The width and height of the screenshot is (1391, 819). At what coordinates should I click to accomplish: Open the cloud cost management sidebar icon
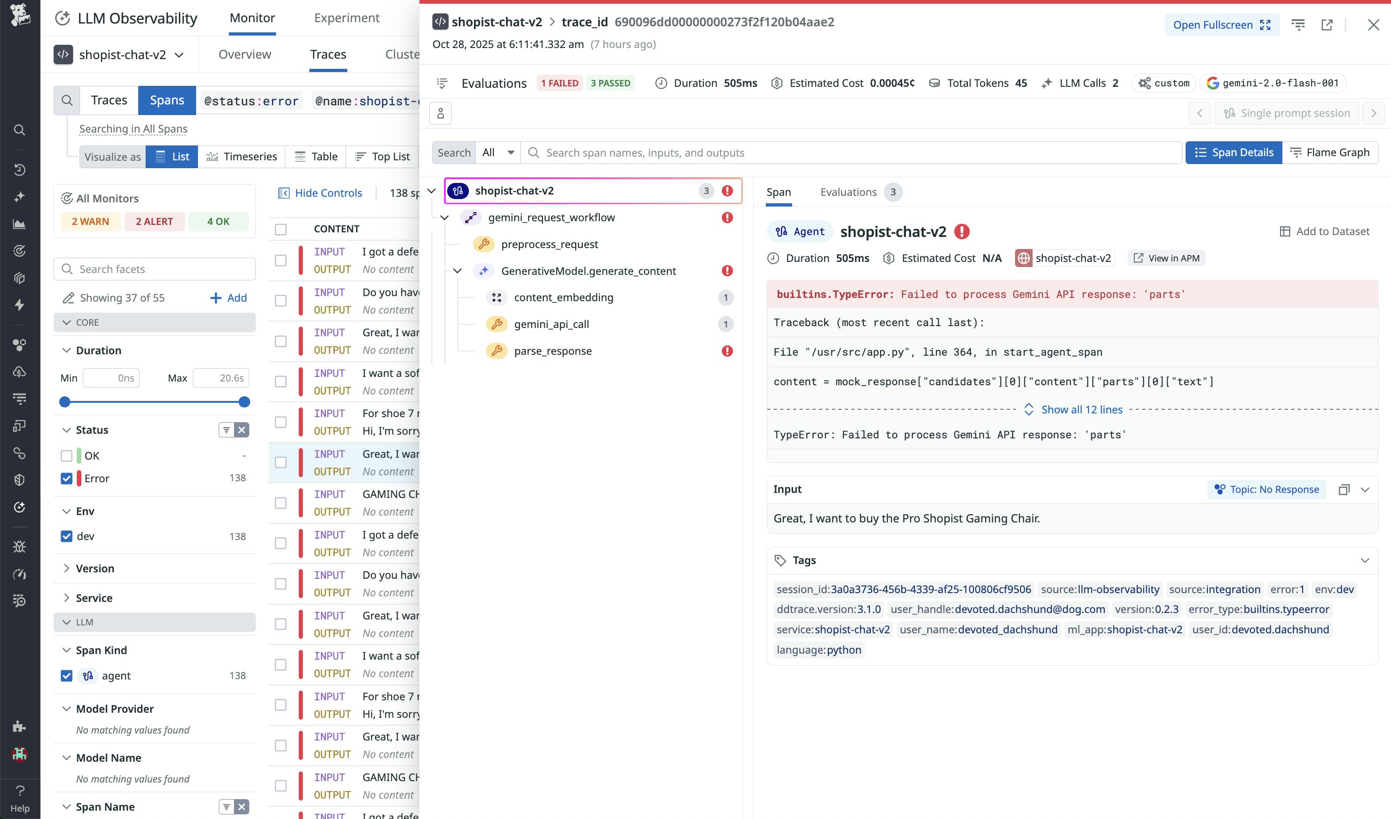point(20,371)
